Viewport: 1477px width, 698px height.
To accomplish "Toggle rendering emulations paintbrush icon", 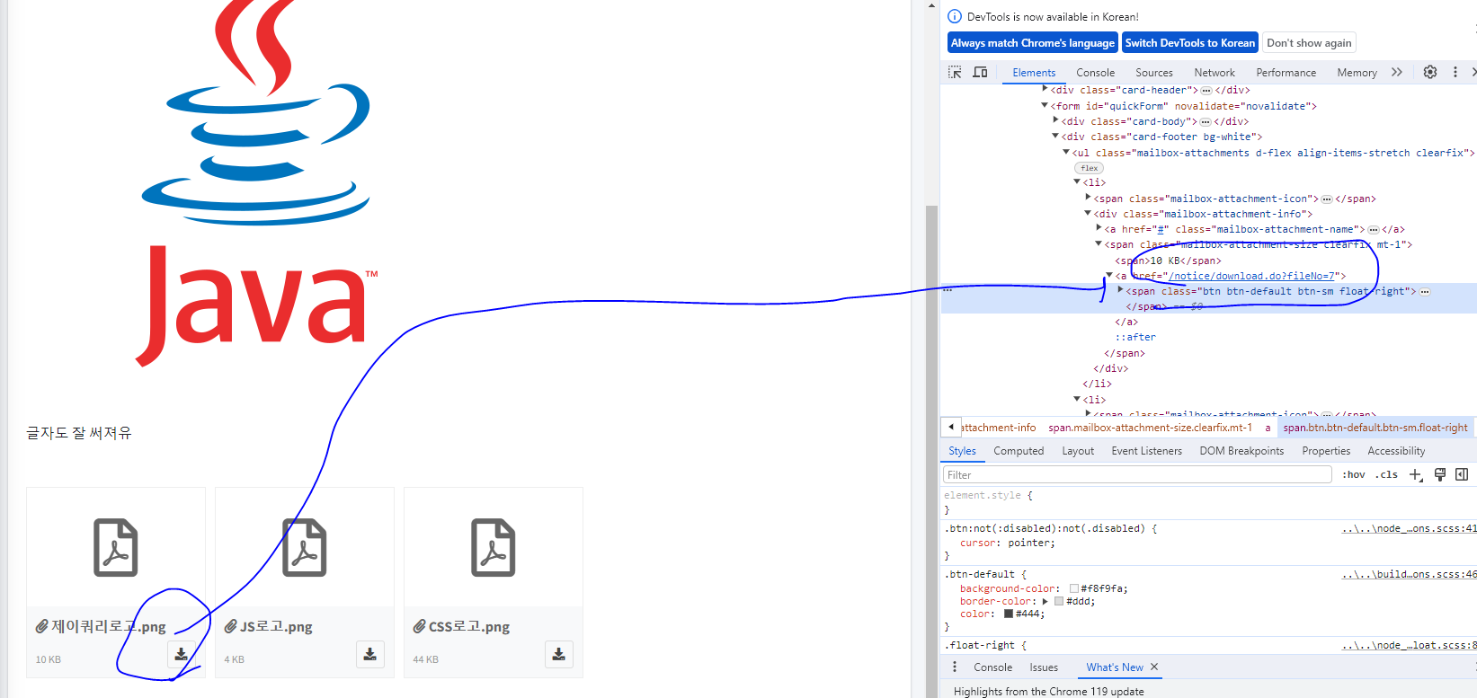I will [x=1439, y=474].
